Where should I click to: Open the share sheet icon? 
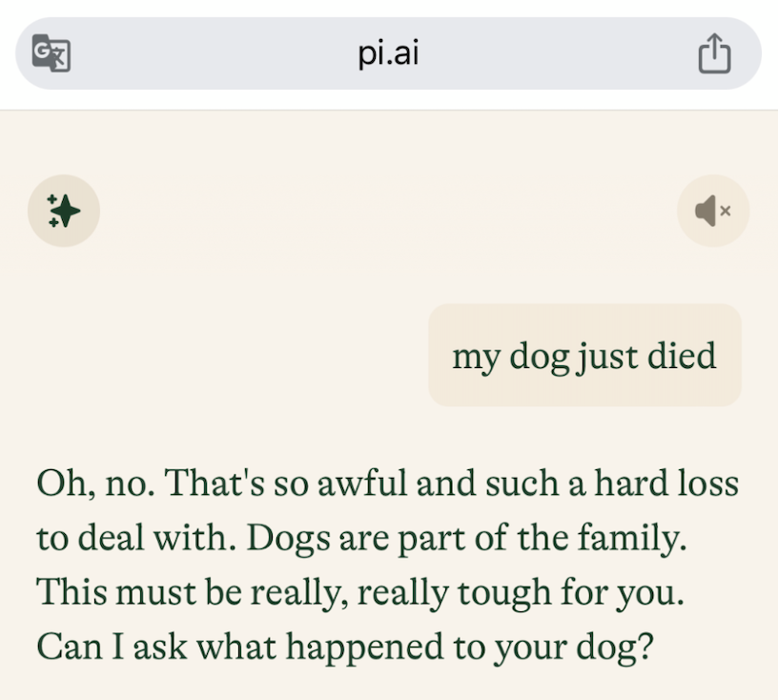click(714, 54)
